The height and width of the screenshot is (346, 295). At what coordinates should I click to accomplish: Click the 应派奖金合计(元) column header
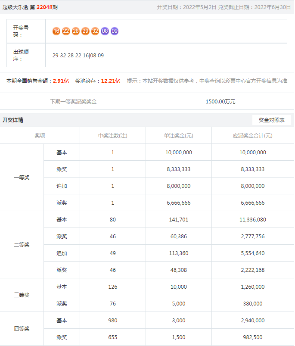(x=253, y=135)
